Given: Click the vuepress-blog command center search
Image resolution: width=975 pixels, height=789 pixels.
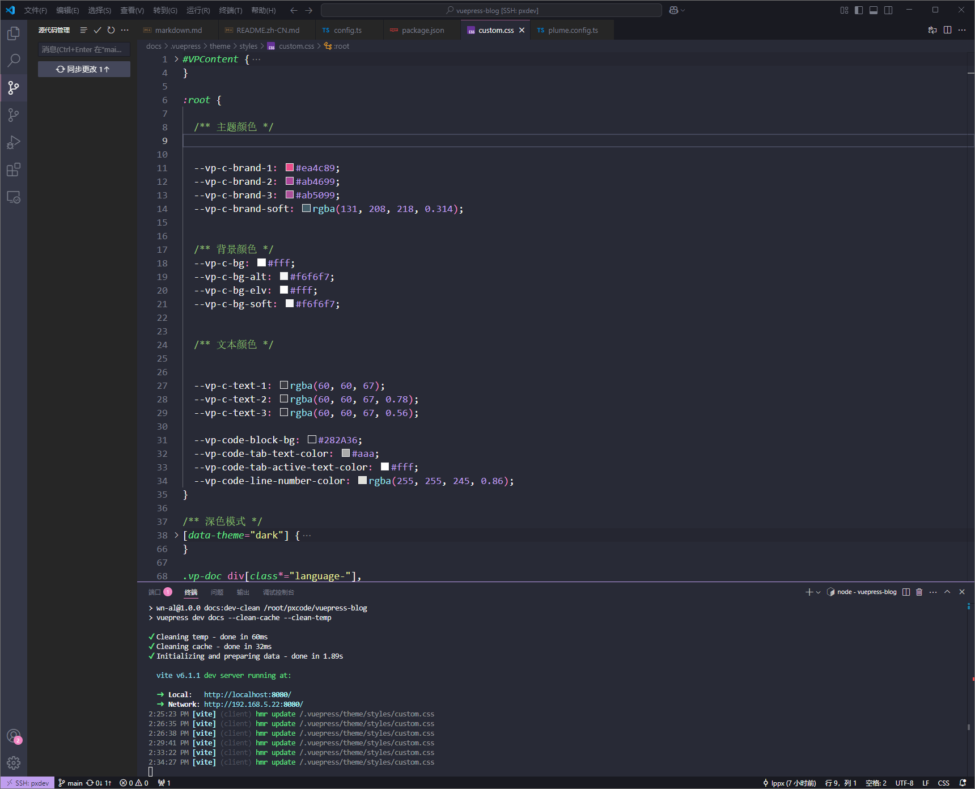Looking at the screenshot, I should click(491, 10).
